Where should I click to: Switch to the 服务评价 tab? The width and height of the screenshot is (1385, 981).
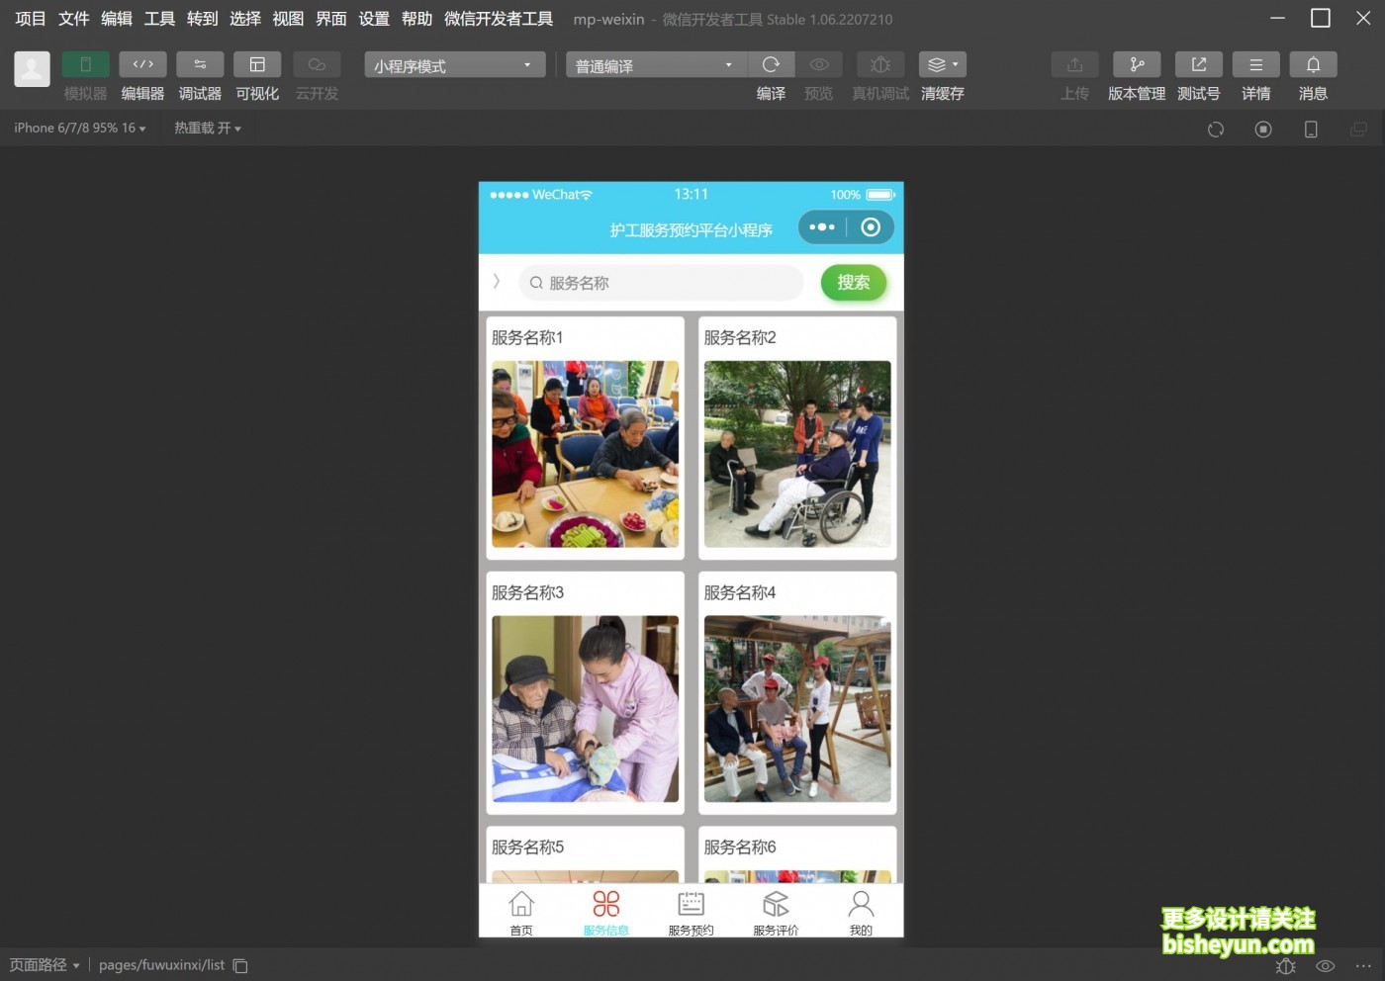coord(777,913)
